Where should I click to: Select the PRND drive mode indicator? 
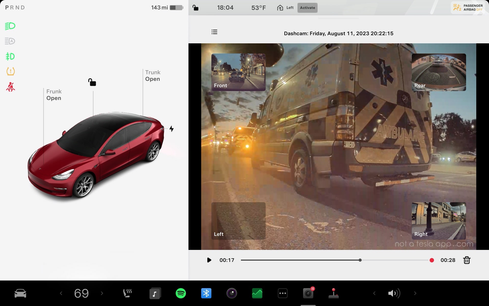click(15, 7)
